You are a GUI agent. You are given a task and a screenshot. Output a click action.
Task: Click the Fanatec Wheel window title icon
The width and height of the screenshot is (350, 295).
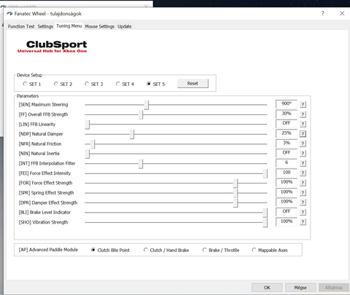click(x=9, y=14)
